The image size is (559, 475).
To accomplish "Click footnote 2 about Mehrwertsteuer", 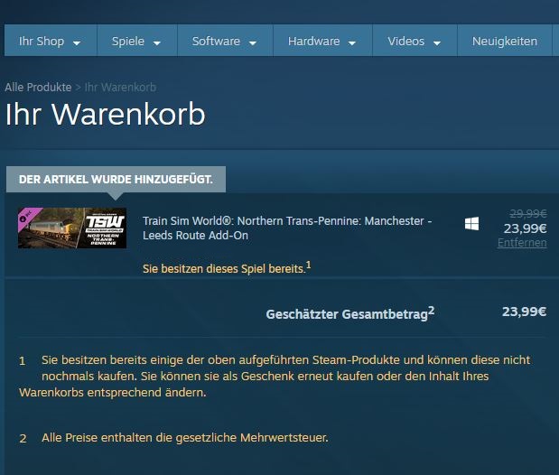I will 173,438.
